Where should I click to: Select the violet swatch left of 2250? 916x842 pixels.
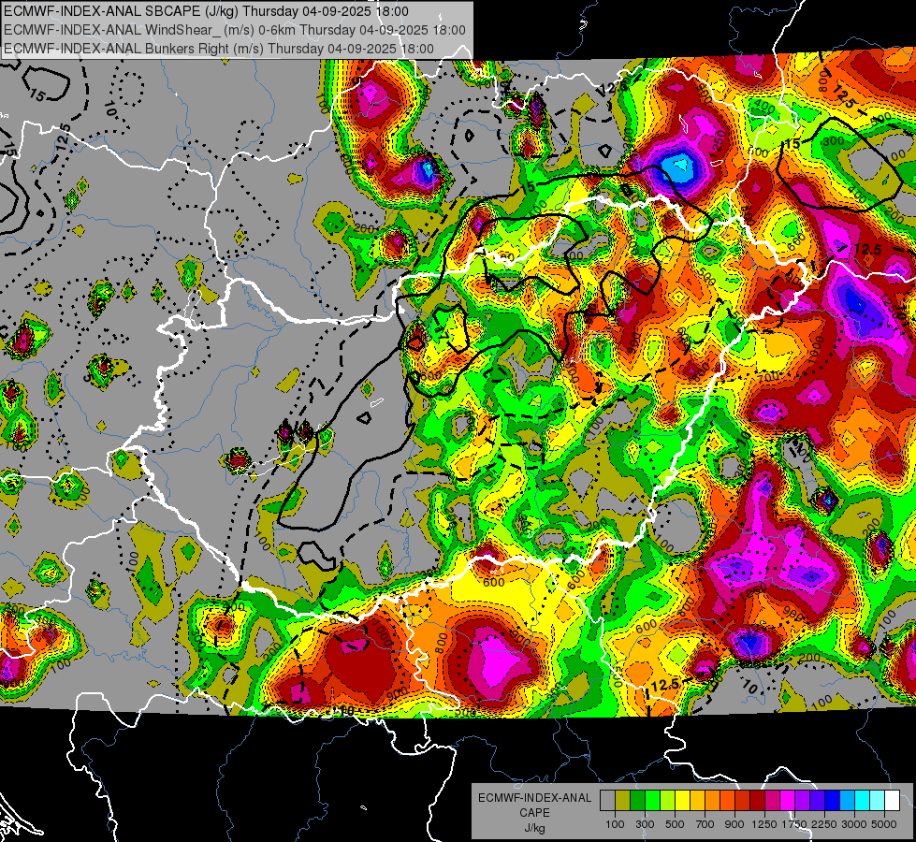click(x=817, y=800)
